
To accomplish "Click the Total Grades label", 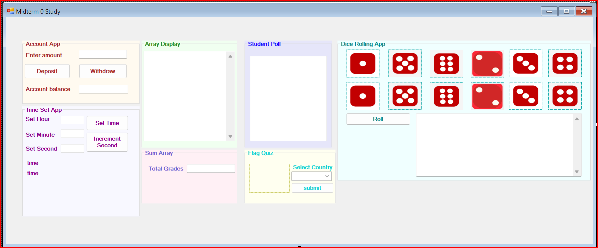I will (166, 169).
